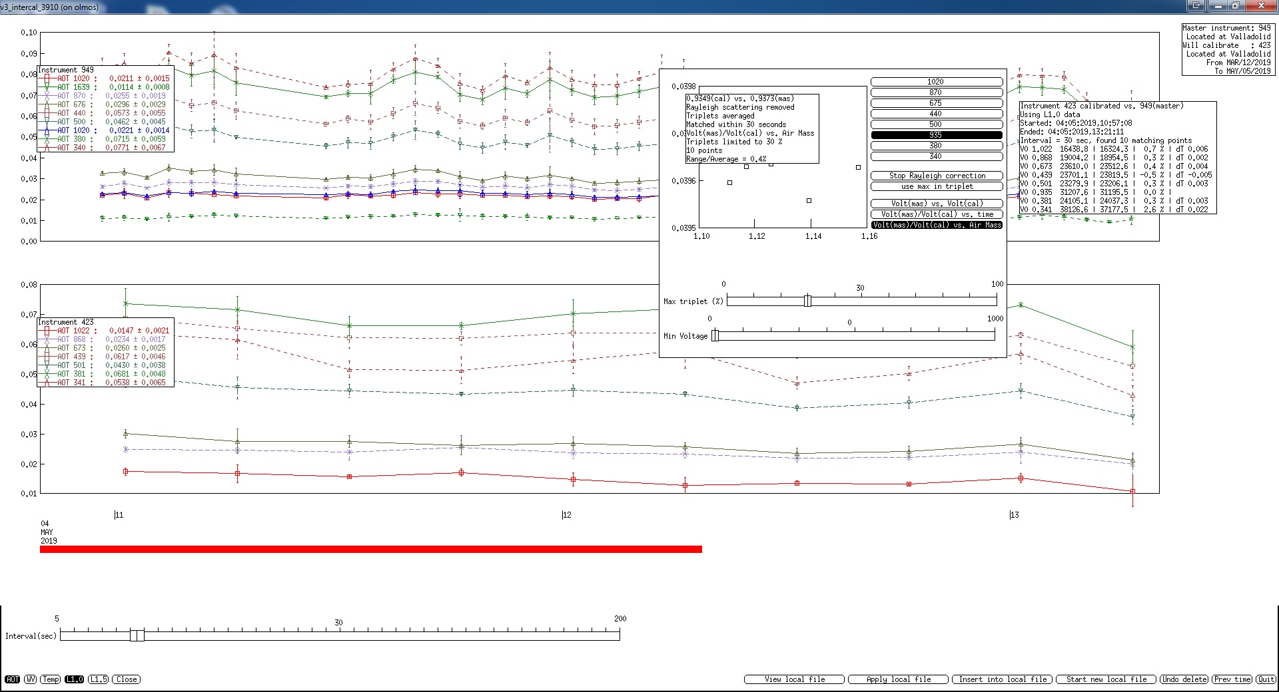
Task: Select the 675 wavelength channel button
Action: (x=936, y=103)
